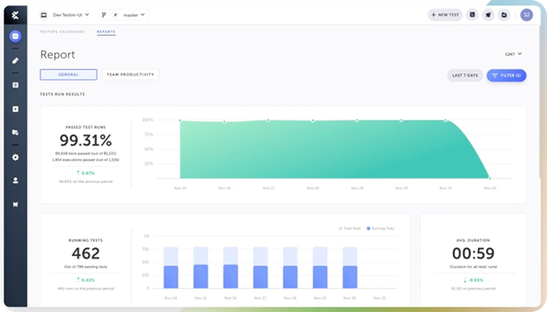Open the user account icon in sidebar
The width and height of the screenshot is (547, 312).
point(15,181)
